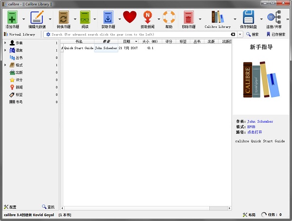Viewport: 292px width, 221px height.
Task: Expand the 格式 (Formats) tree node
Action: pyautogui.click(x=5, y=65)
